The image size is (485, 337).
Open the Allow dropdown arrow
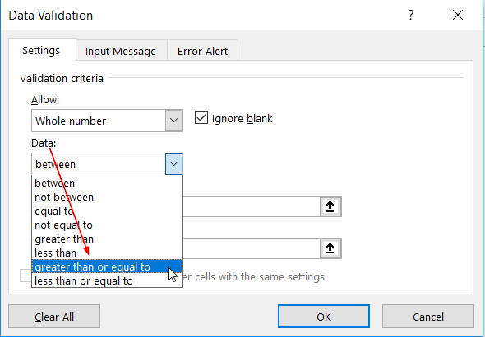pyautogui.click(x=173, y=121)
